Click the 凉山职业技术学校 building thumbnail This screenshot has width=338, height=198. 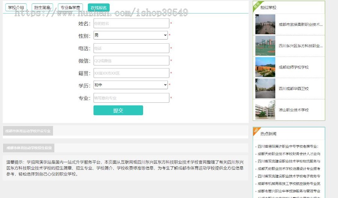pos(265,110)
